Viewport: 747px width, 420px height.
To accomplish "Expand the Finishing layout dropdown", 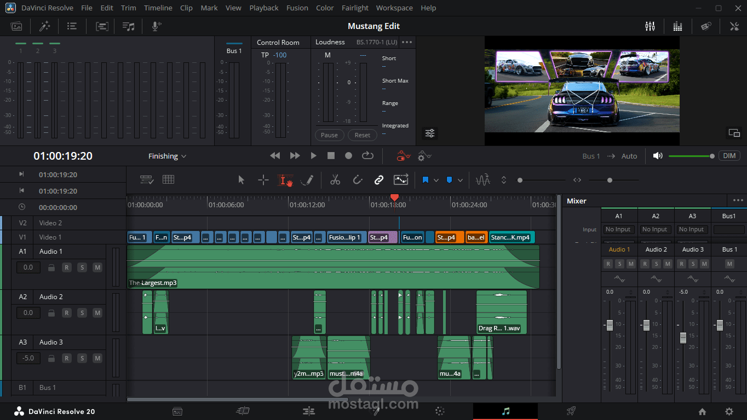I will (x=167, y=156).
